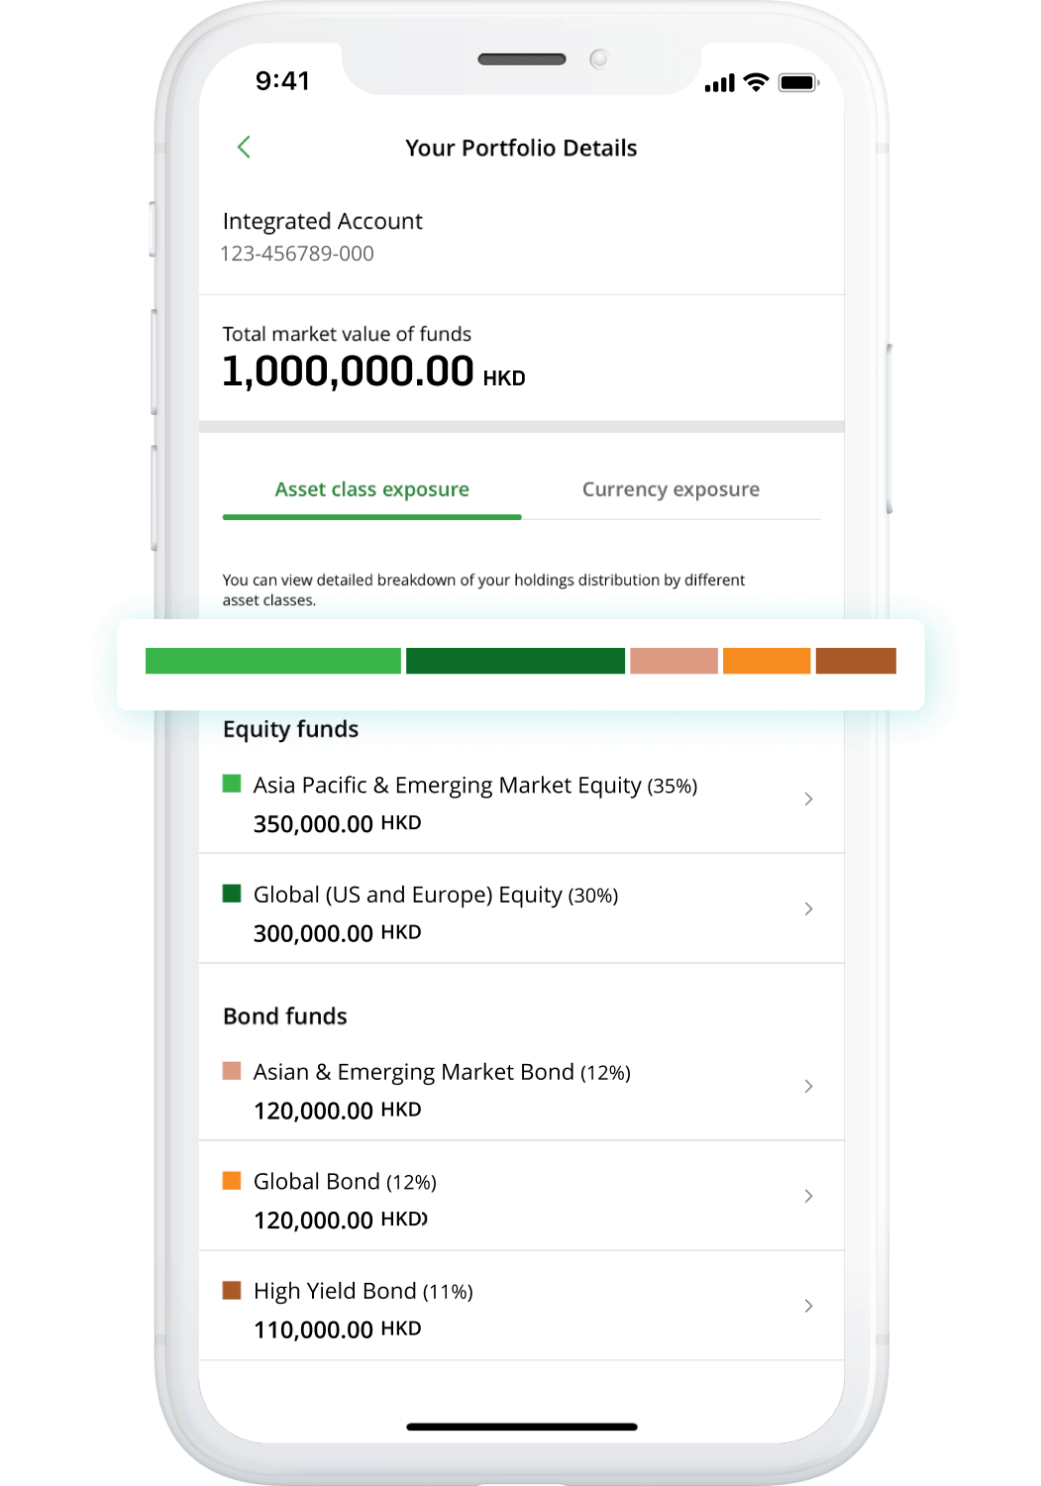Tap the battery status icon
The image size is (1041, 1486).
(798, 83)
